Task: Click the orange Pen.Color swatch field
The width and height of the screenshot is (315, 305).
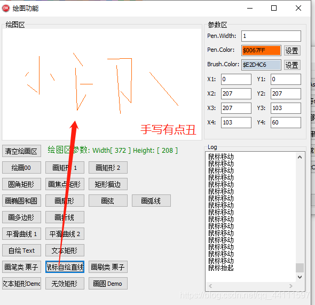Action: 261,50
